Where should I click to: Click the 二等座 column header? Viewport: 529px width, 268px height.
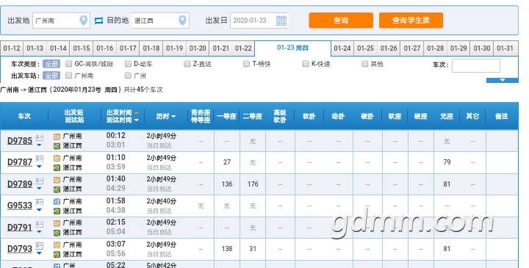253,116
